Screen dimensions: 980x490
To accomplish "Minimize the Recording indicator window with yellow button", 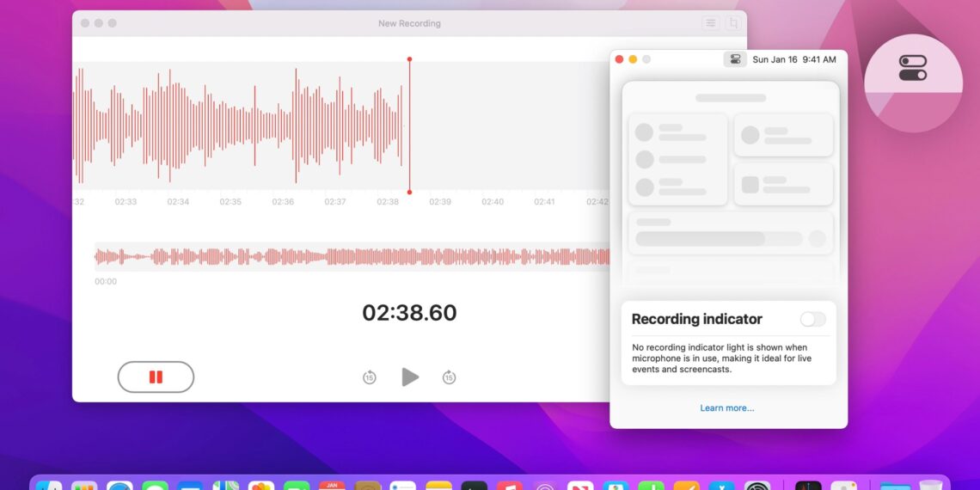I will click(633, 59).
